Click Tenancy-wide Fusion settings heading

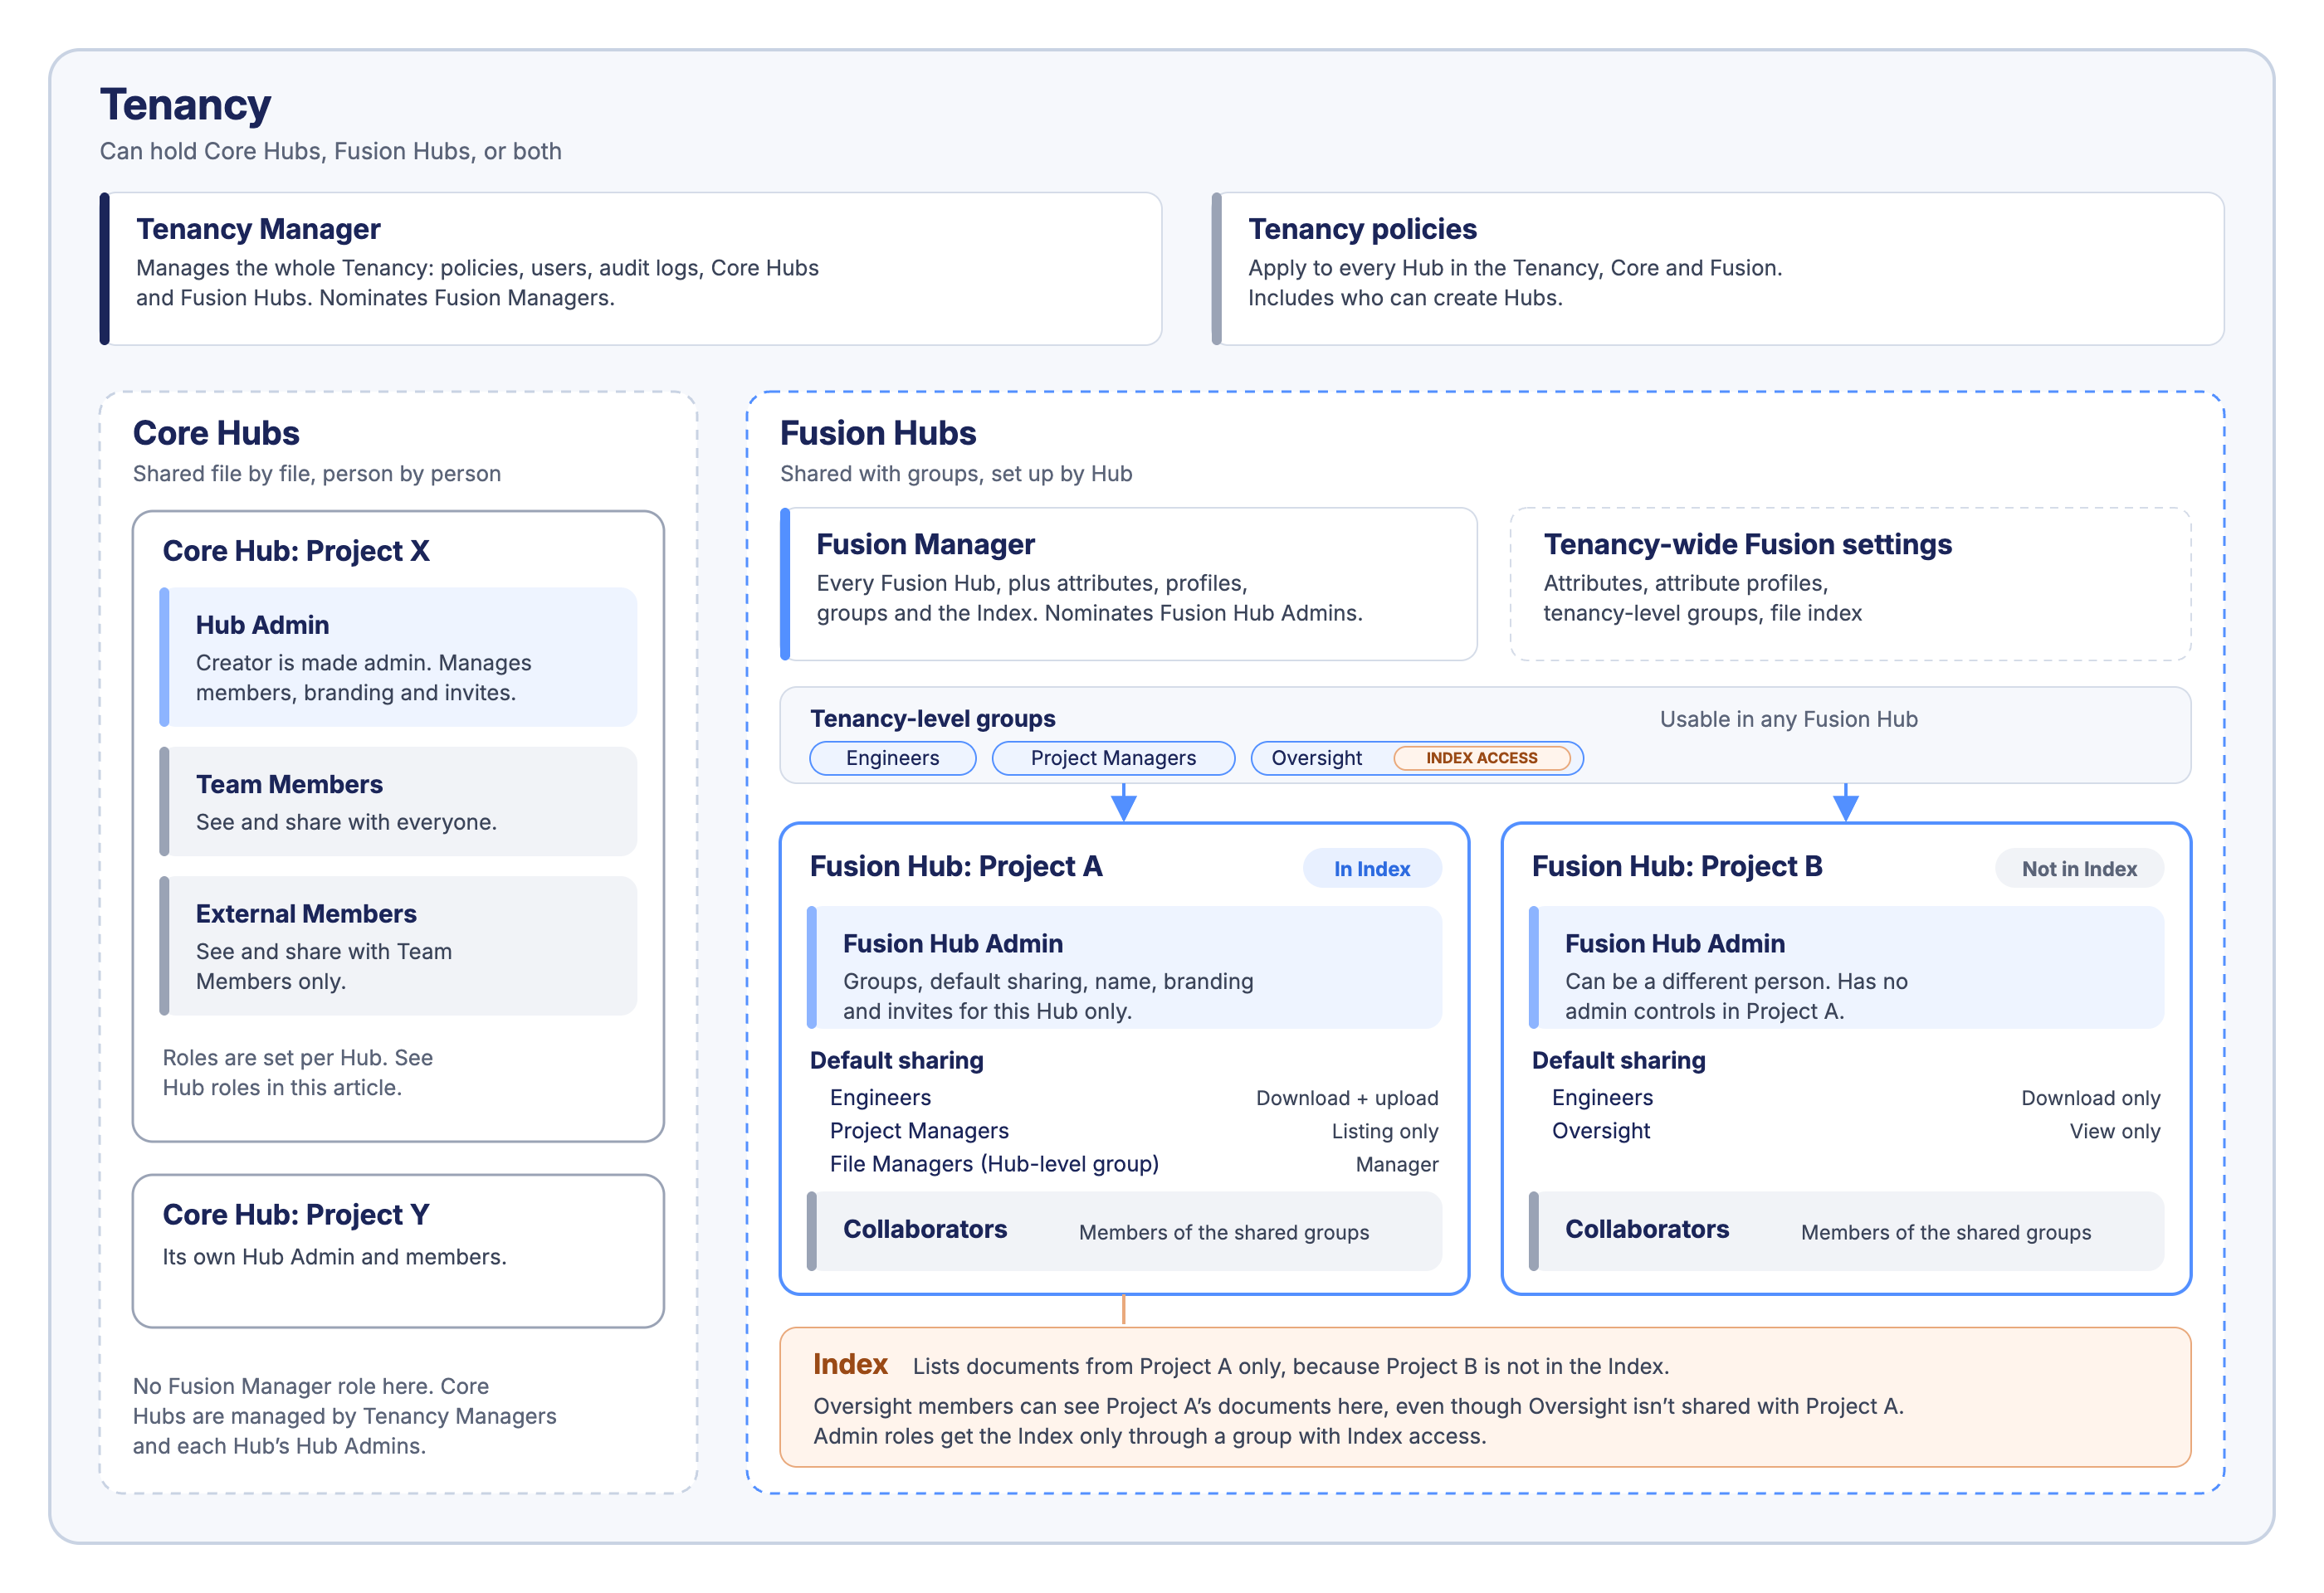tap(1747, 543)
